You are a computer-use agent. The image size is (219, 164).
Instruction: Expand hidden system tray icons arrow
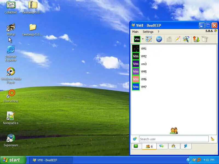click(x=189, y=160)
